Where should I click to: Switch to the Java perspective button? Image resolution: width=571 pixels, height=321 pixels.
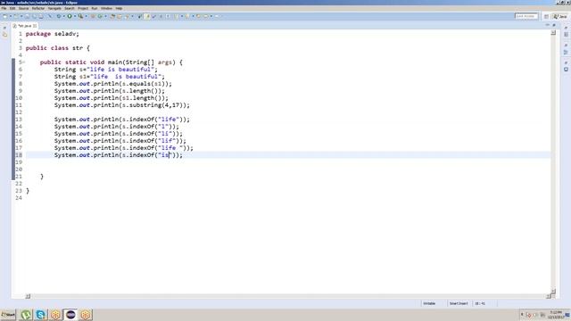[x=560, y=16]
